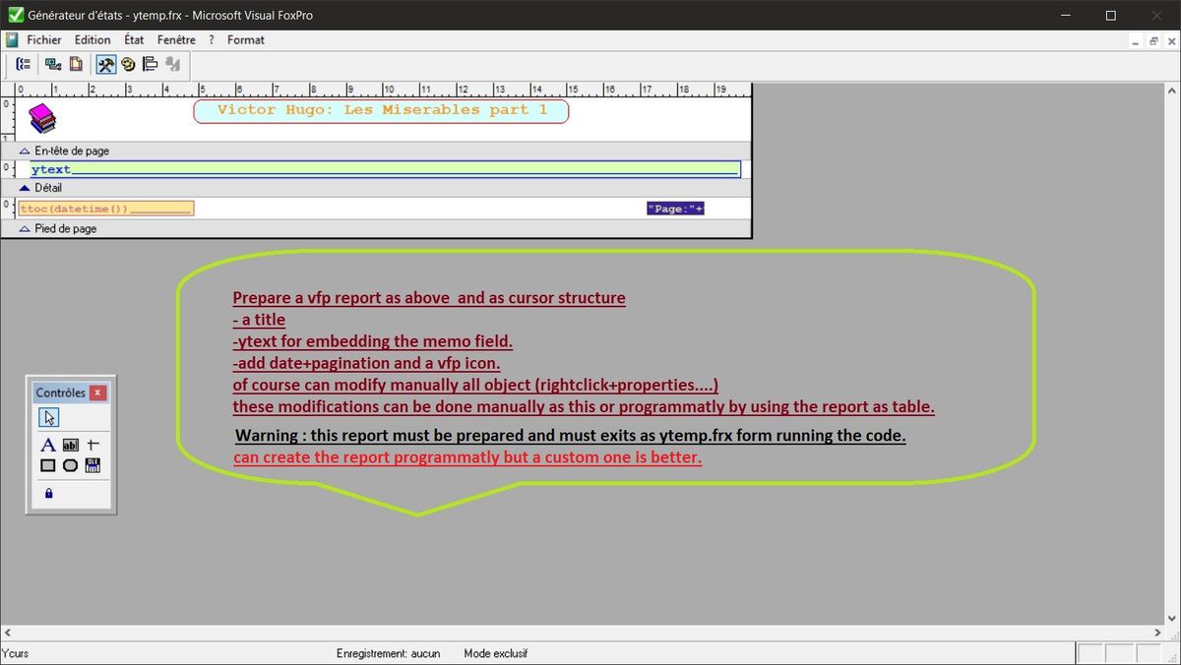The height and width of the screenshot is (665, 1181).
Task: Click the vertical scrollbar down arrow
Action: click(x=1173, y=619)
